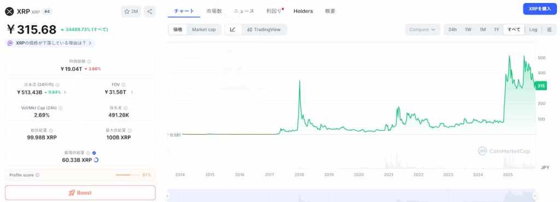Click the current price tag 315
This screenshot has width=560, height=202.
(541, 86)
